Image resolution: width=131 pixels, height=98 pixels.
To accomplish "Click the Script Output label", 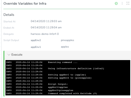I will [x=11, y=40].
